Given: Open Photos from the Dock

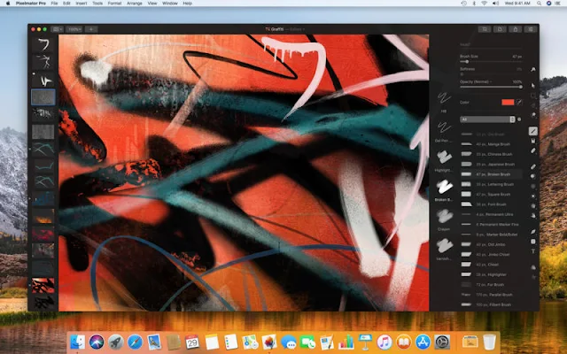Looking at the screenshot, I should (269, 342).
